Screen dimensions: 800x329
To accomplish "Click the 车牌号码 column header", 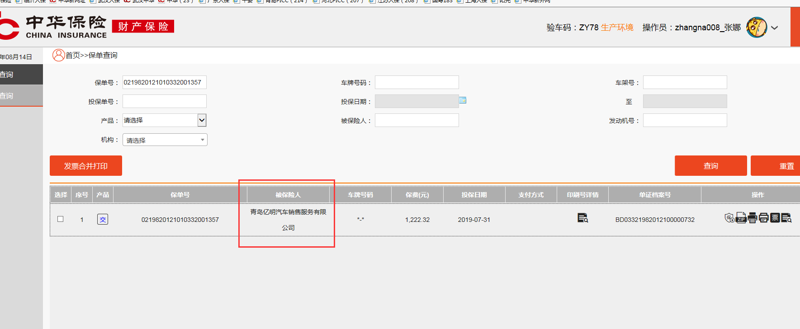I will [x=360, y=195].
